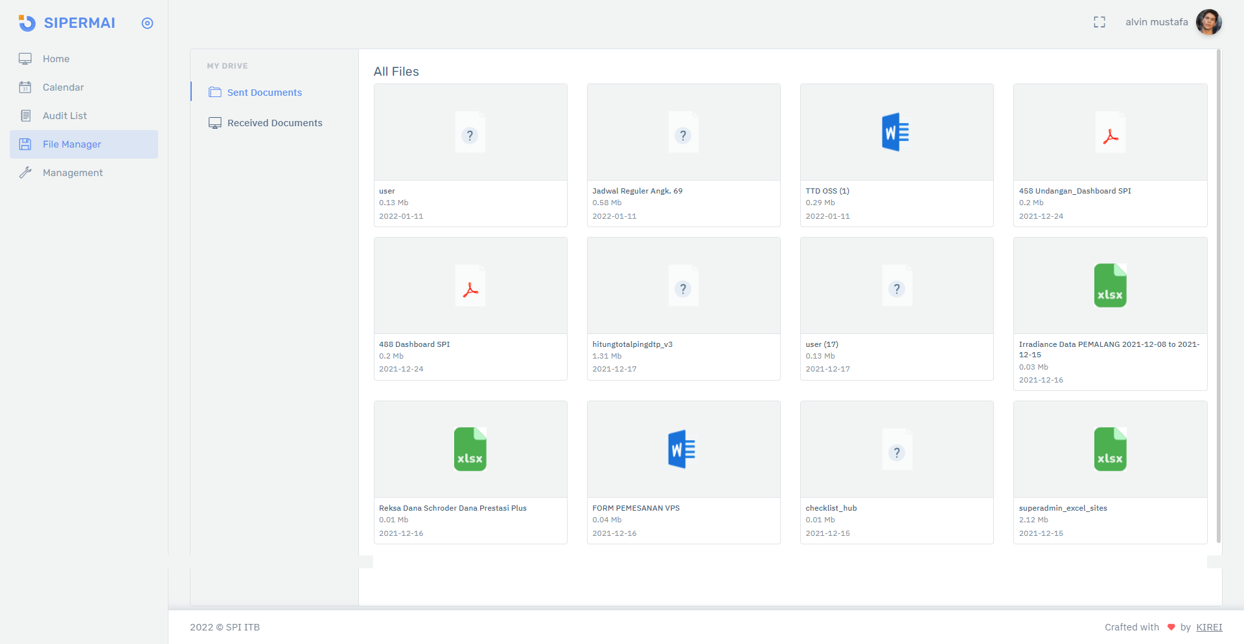Open Reksa Dana Schroder xlsx icon

[470, 449]
